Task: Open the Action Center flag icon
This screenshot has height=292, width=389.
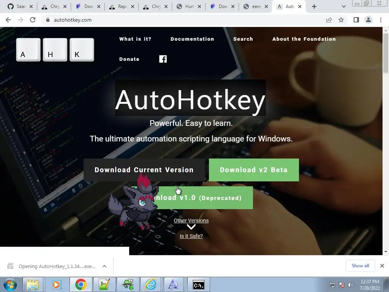Action: click(x=342, y=285)
